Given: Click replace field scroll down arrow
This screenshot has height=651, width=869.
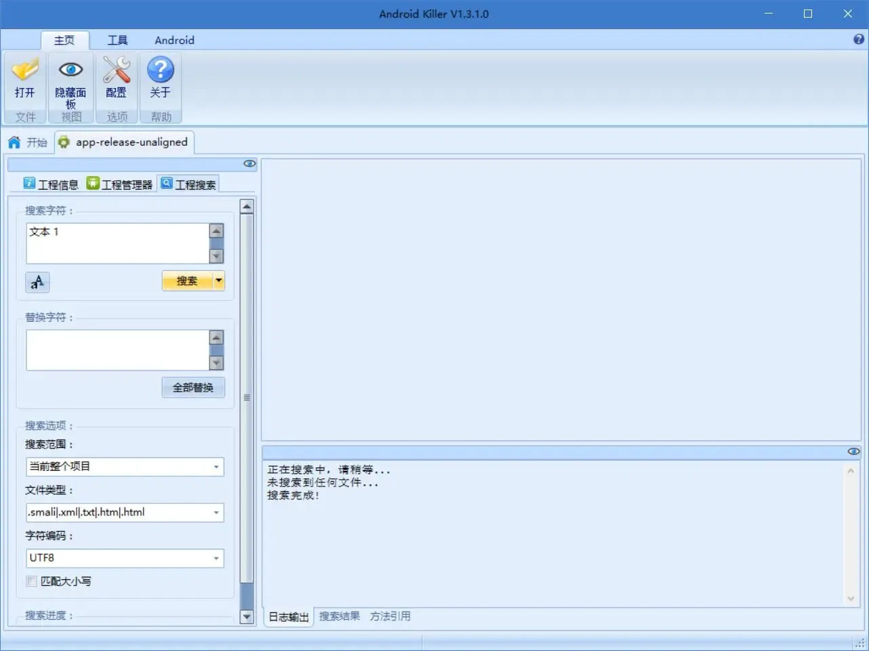Looking at the screenshot, I should click(x=216, y=363).
